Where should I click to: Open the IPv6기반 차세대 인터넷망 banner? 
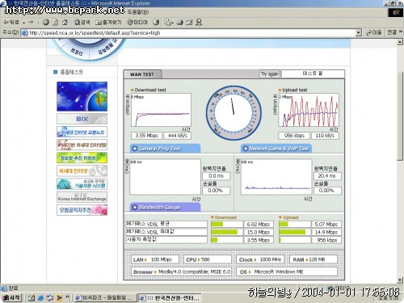point(82,145)
